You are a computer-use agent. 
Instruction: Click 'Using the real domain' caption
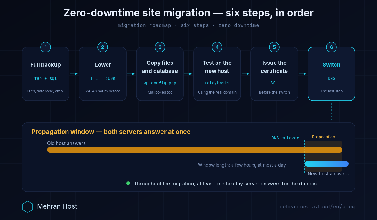tap(217, 92)
